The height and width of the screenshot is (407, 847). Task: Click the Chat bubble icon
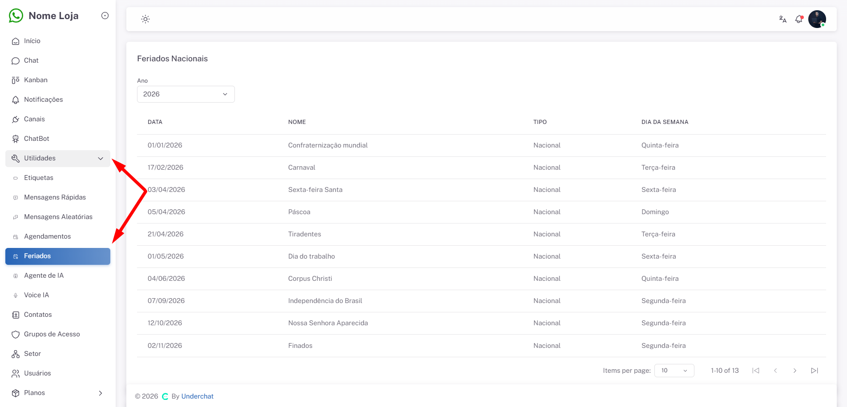(16, 61)
